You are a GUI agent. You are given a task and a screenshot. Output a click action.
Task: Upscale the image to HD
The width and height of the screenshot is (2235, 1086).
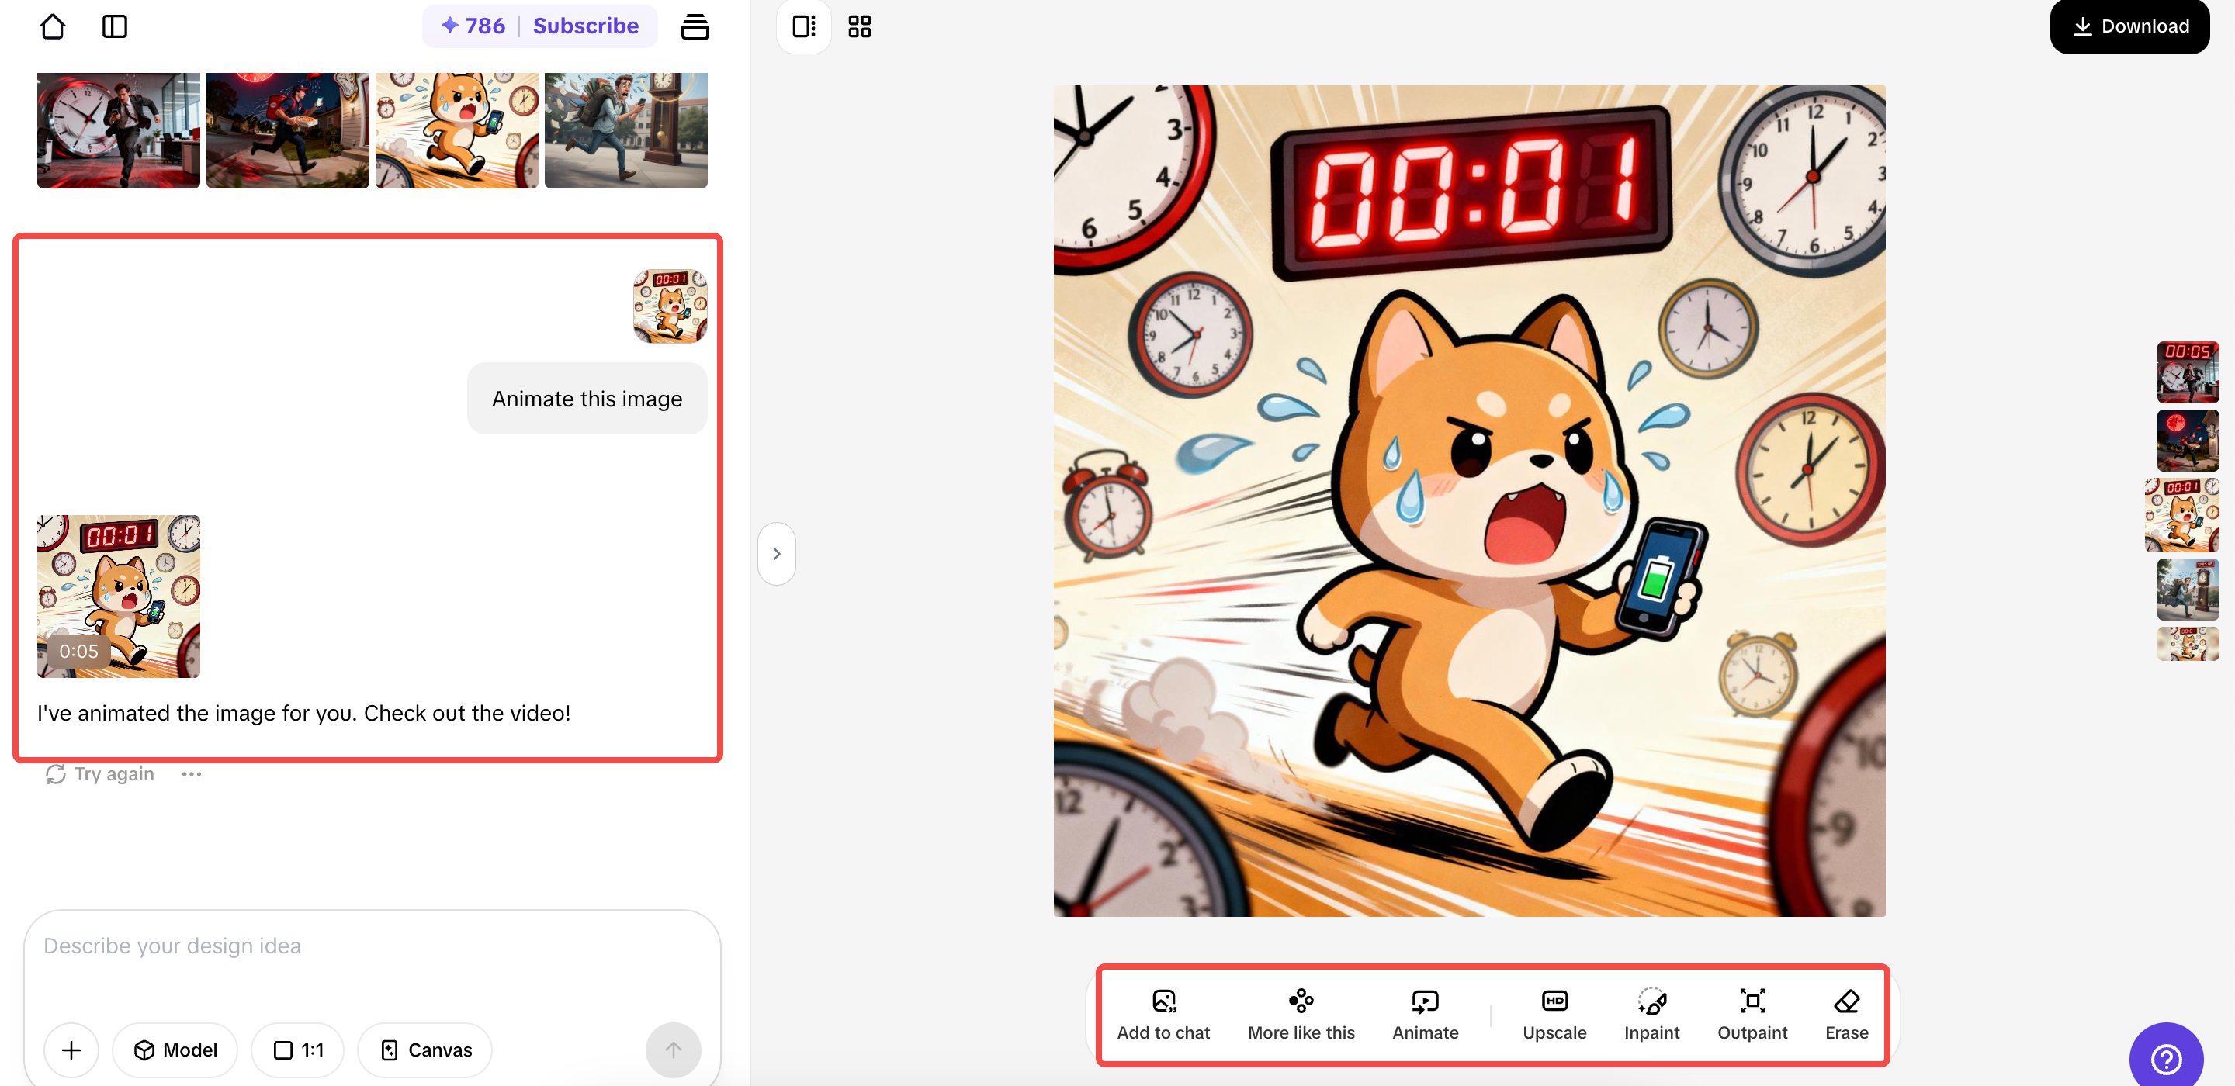tap(1554, 1013)
